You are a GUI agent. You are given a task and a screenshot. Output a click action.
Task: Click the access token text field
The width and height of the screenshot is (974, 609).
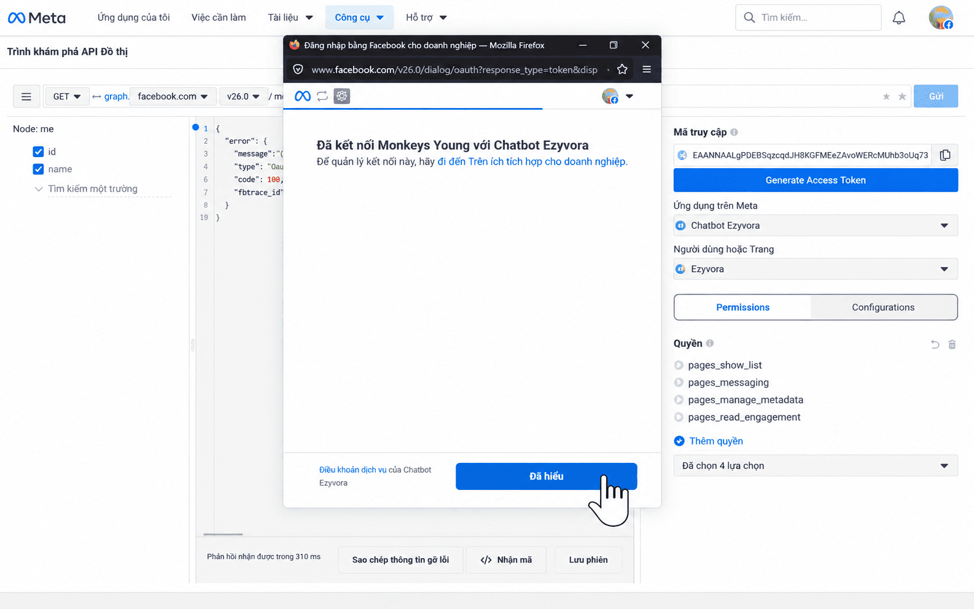coord(803,155)
